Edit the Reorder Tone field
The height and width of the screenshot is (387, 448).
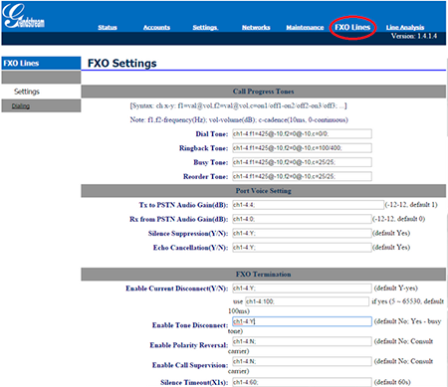point(302,176)
